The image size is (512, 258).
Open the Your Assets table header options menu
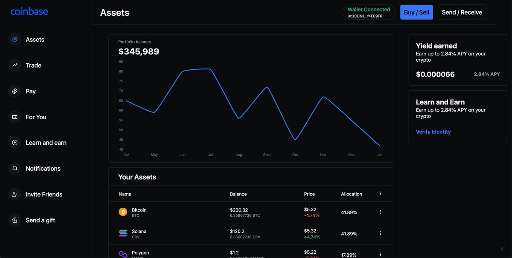tap(381, 193)
